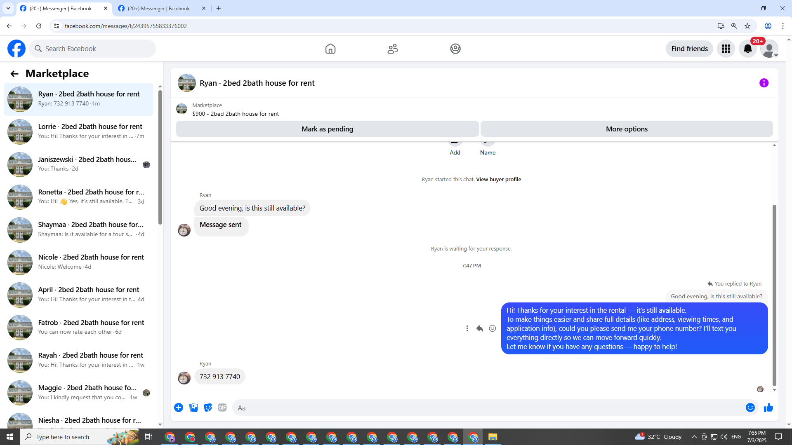Open View buyer profile link
792x445 pixels.
click(498, 180)
